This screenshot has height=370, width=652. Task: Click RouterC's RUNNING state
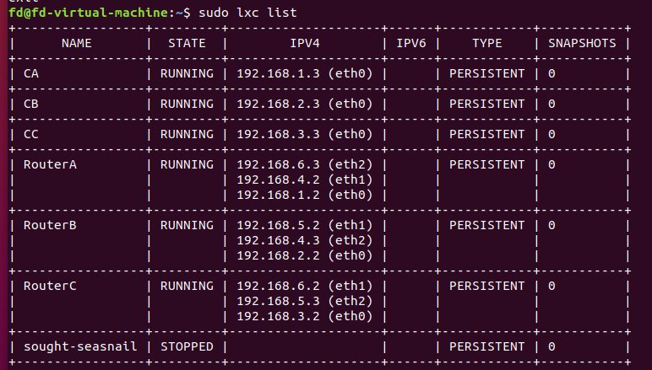point(187,287)
